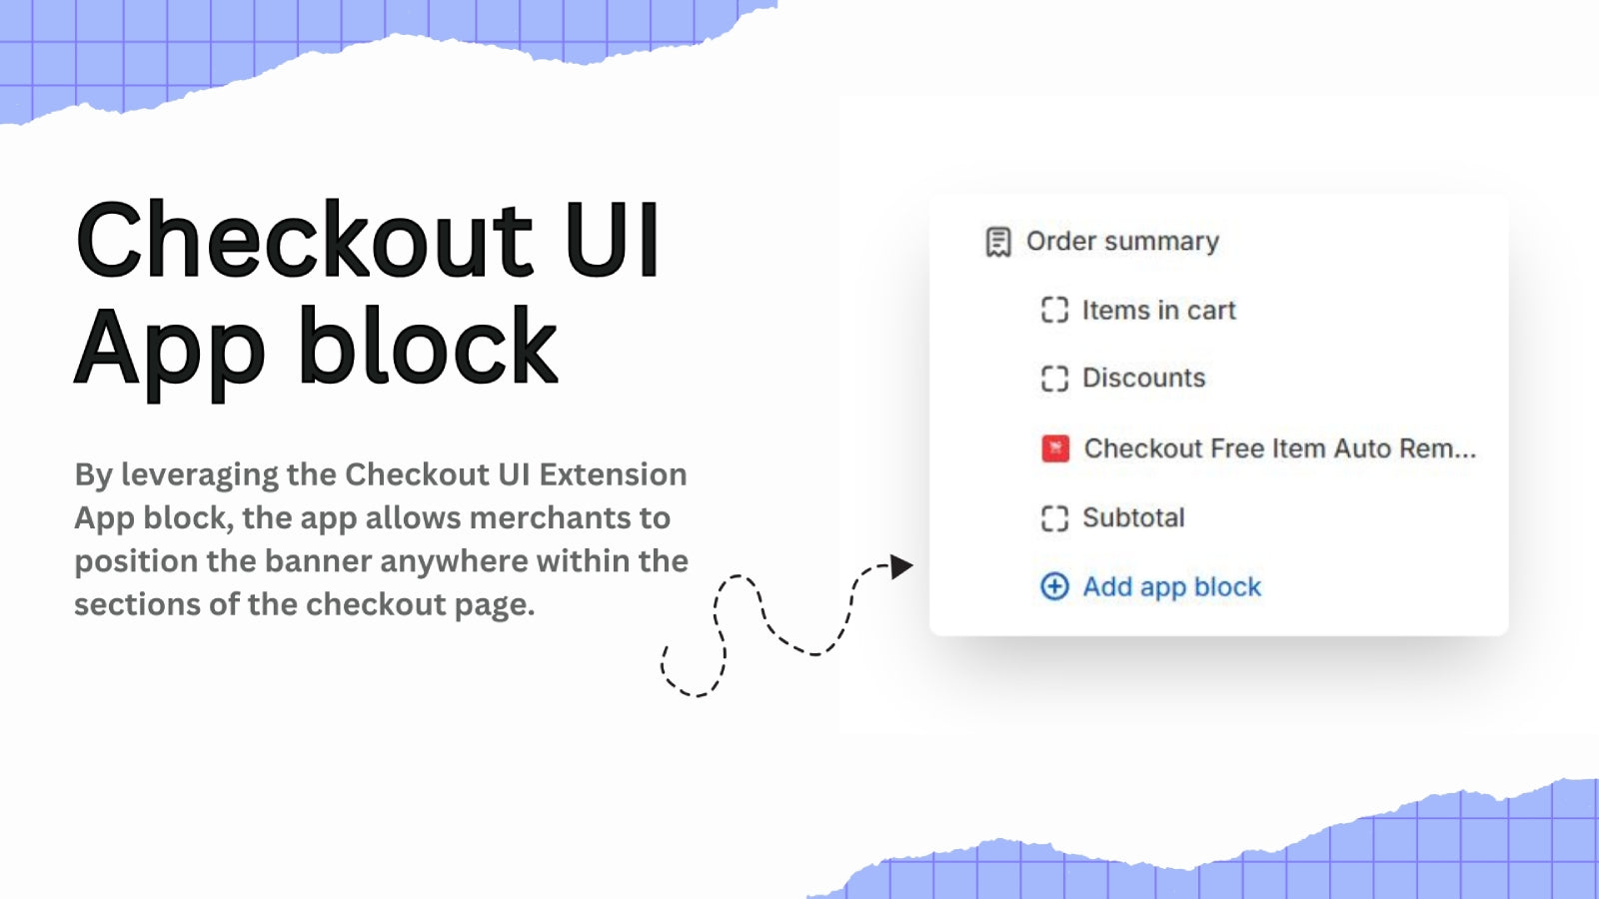The width and height of the screenshot is (1599, 899).
Task: Click the description paragraph about Checkout UI Extension
Action: [x=381, y=539]
